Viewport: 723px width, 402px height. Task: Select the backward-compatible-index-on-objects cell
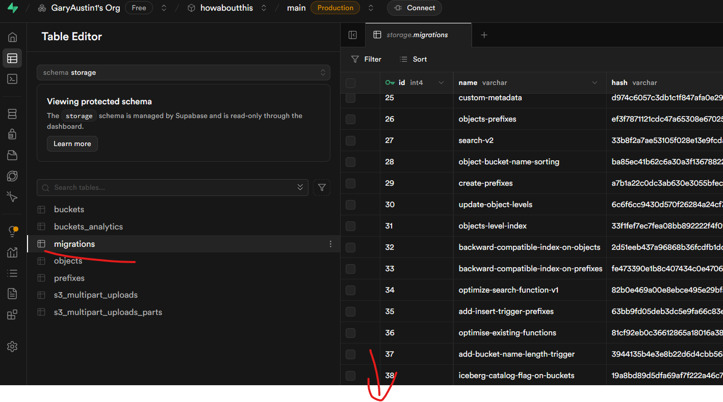coord(530,247)
